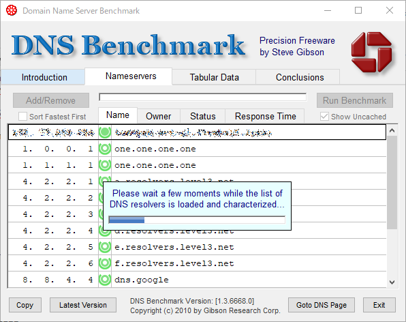Click the Run Benchmark button

tap(355, 100)
